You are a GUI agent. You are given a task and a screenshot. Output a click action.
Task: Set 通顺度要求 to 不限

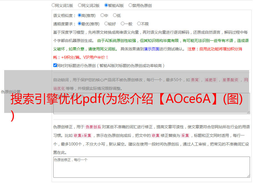pos(139,24)
